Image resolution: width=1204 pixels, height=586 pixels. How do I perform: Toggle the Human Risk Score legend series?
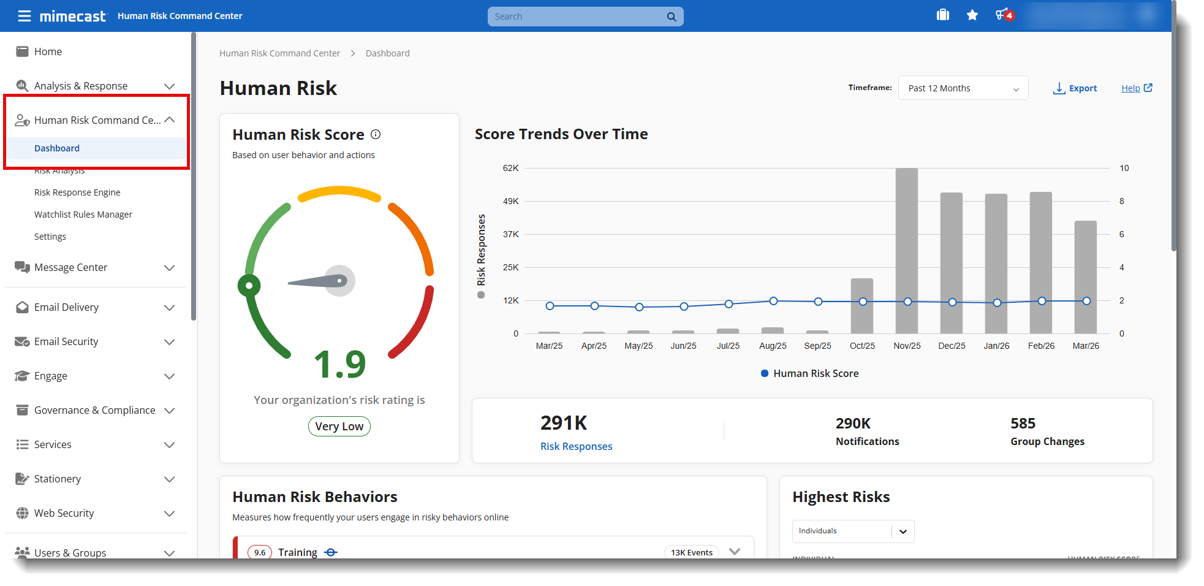[765, 373]
